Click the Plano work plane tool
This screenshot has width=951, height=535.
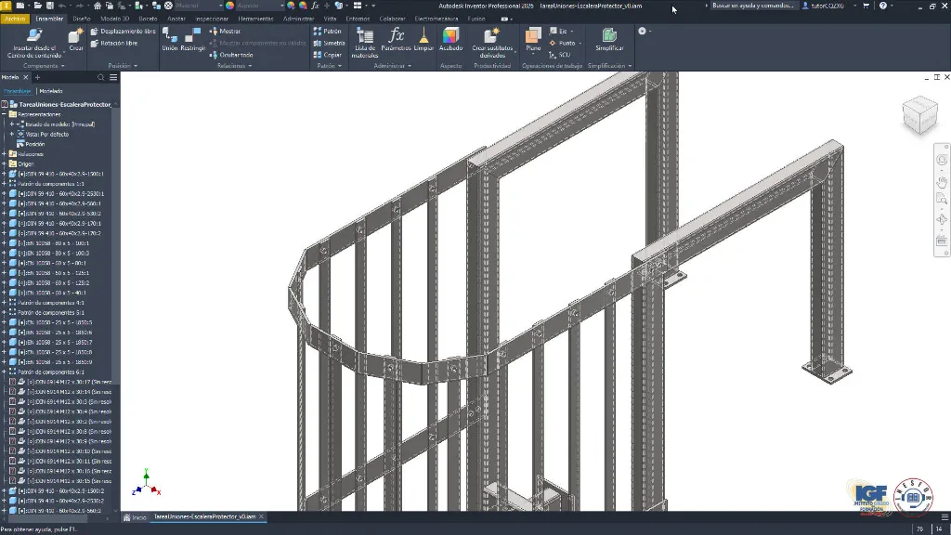click(x=533, y=40)
